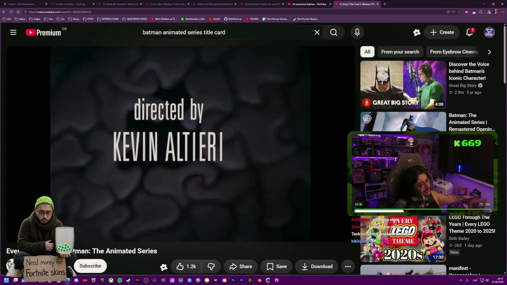This screenshot has width=507, height=285.
Task: Click the Share button
Action: click(240, 266)
